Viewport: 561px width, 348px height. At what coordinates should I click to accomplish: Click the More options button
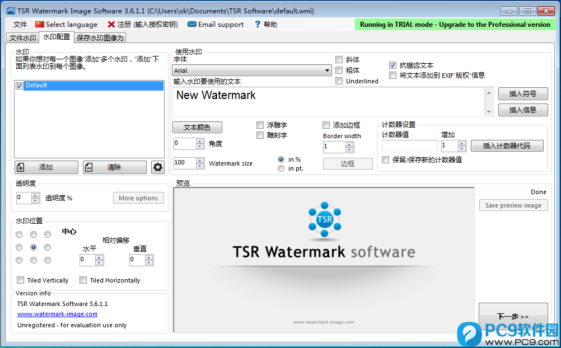[138, 198]
